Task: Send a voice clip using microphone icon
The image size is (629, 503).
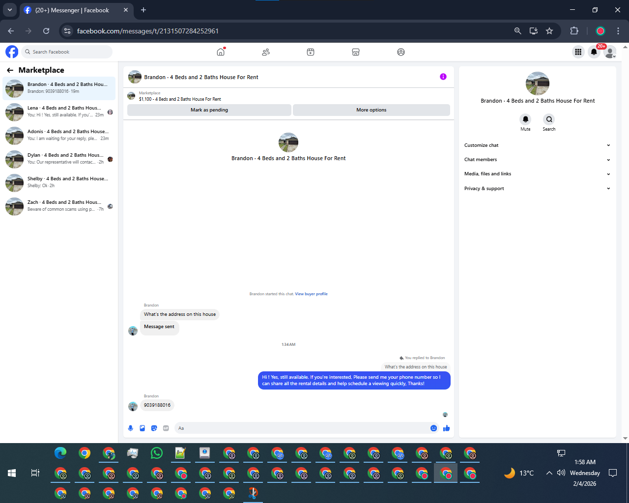Action: tap(130, 428)
